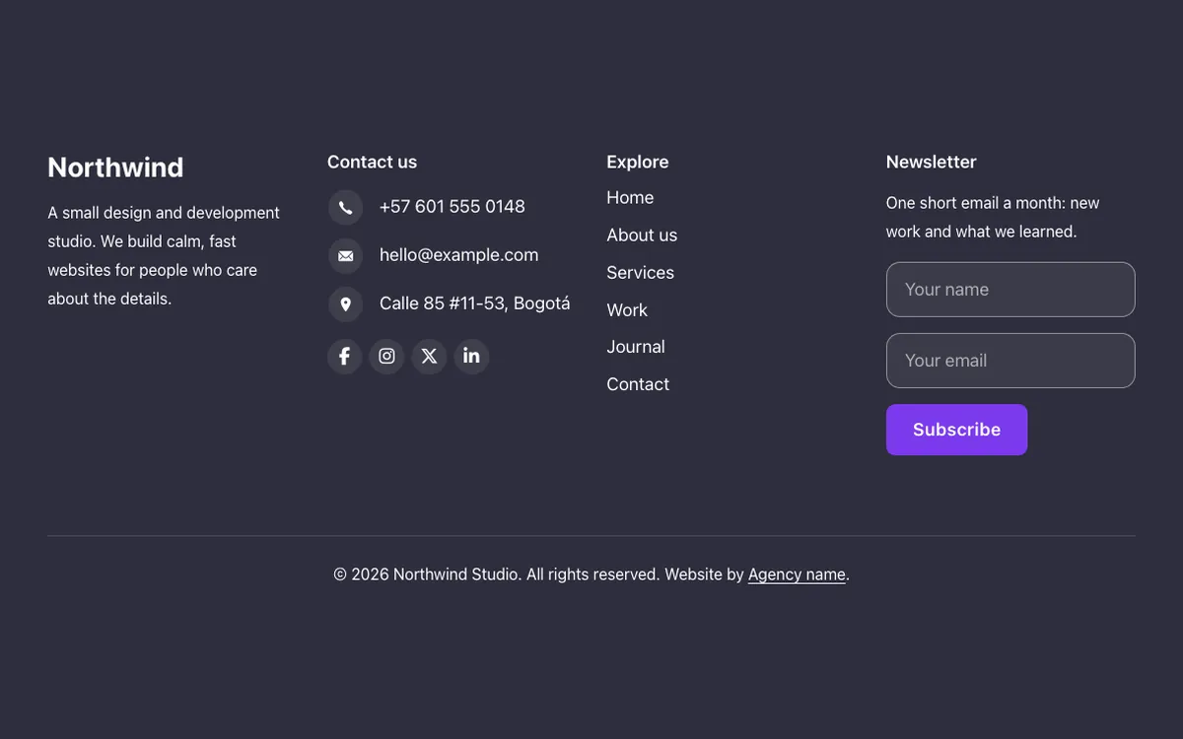Image resolution: width=1183 pixels, height=739 pixels.
Task: Click the envelope icon beside the email
Action: coord(345,255)
